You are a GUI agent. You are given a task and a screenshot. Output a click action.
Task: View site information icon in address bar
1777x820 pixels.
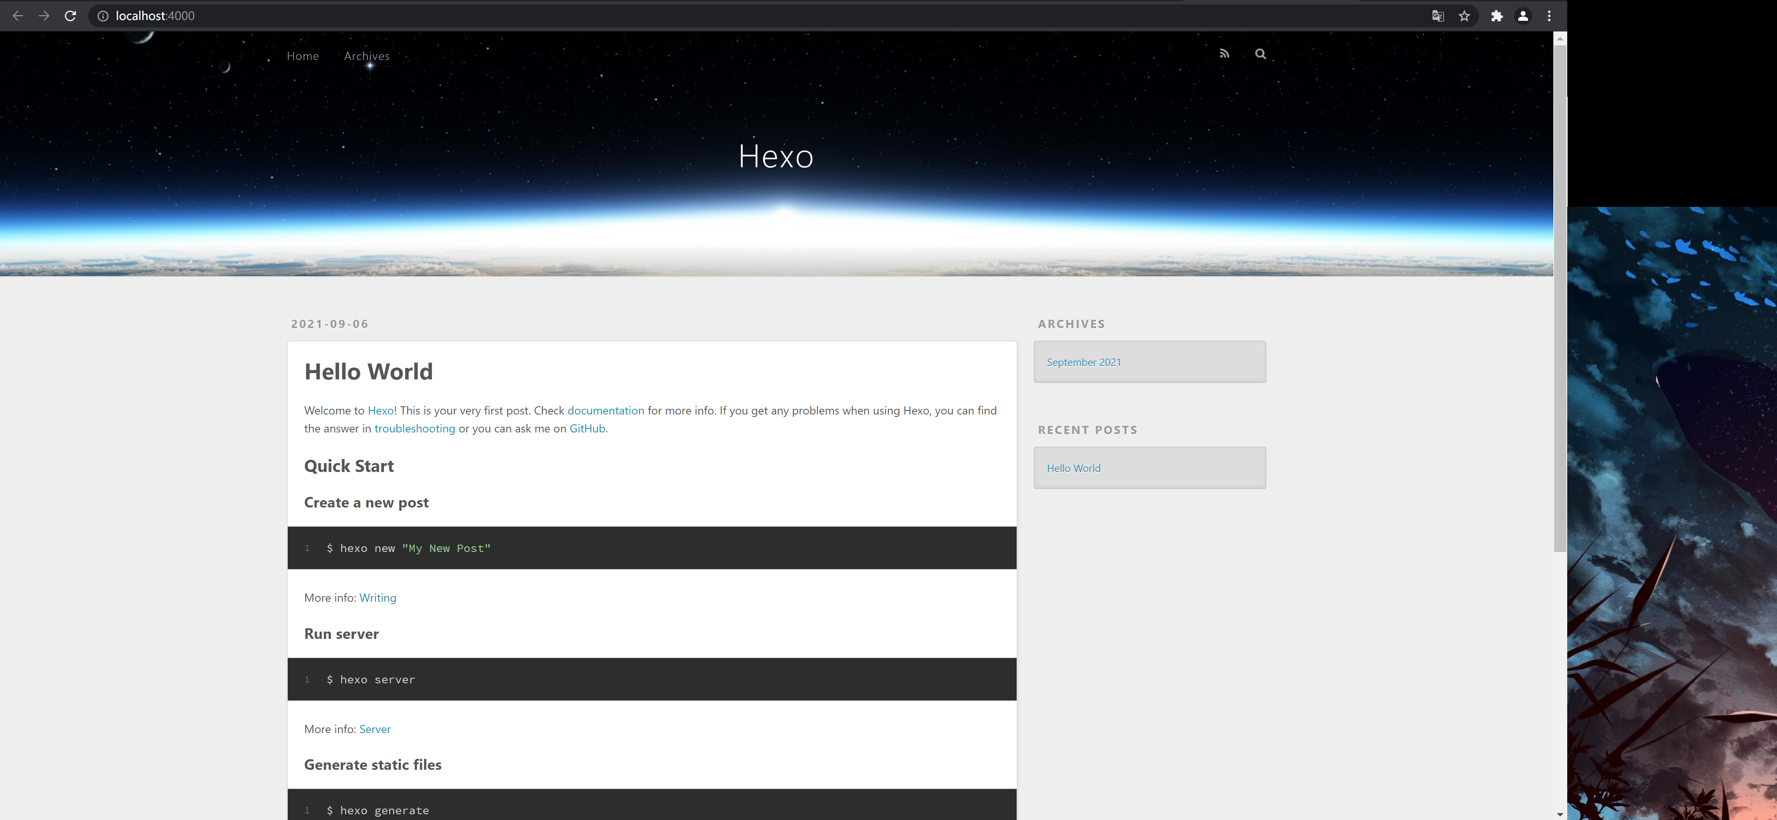coord(103,16)
